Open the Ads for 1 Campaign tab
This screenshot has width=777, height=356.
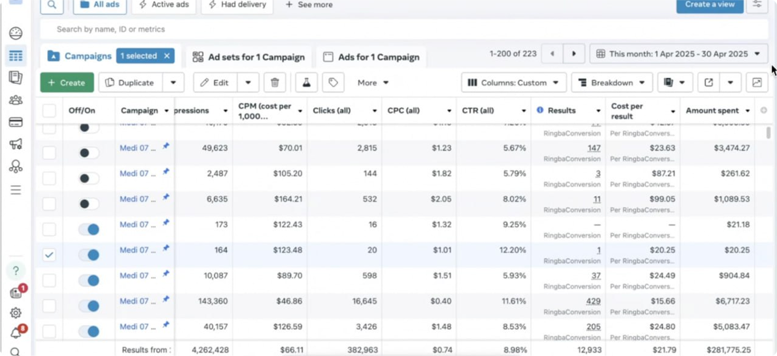(x=371, y=57)
